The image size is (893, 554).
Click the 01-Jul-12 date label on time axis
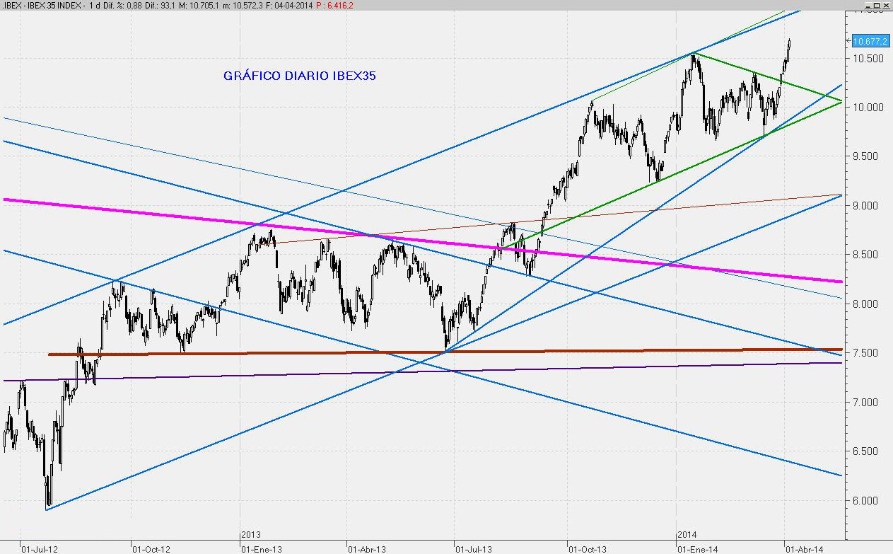pyautogui.click(x=40, y=548)
